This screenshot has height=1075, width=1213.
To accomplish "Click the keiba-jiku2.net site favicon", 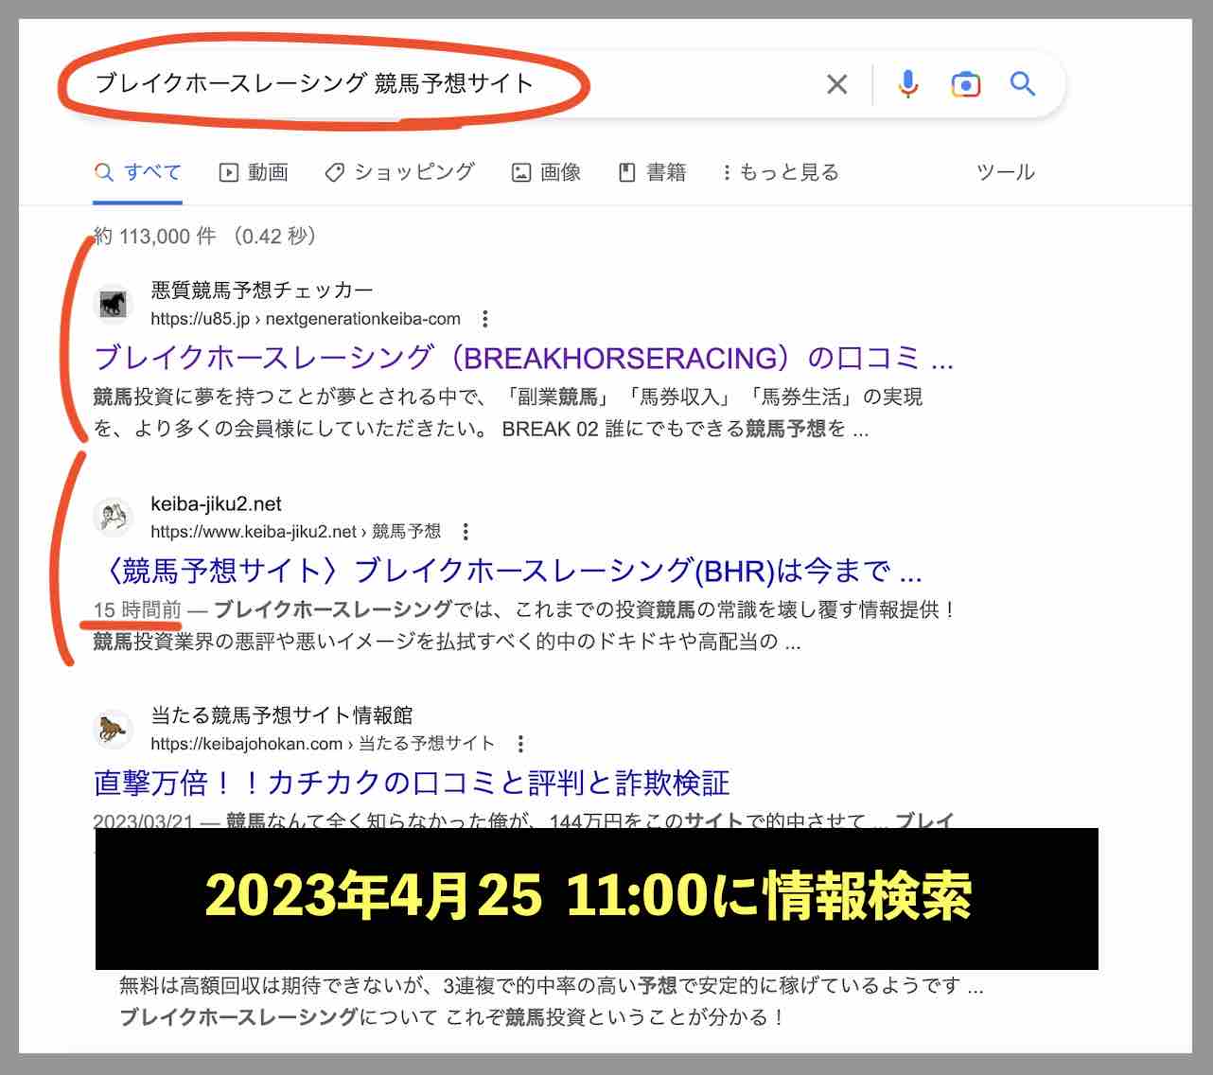I will [114, 518].
